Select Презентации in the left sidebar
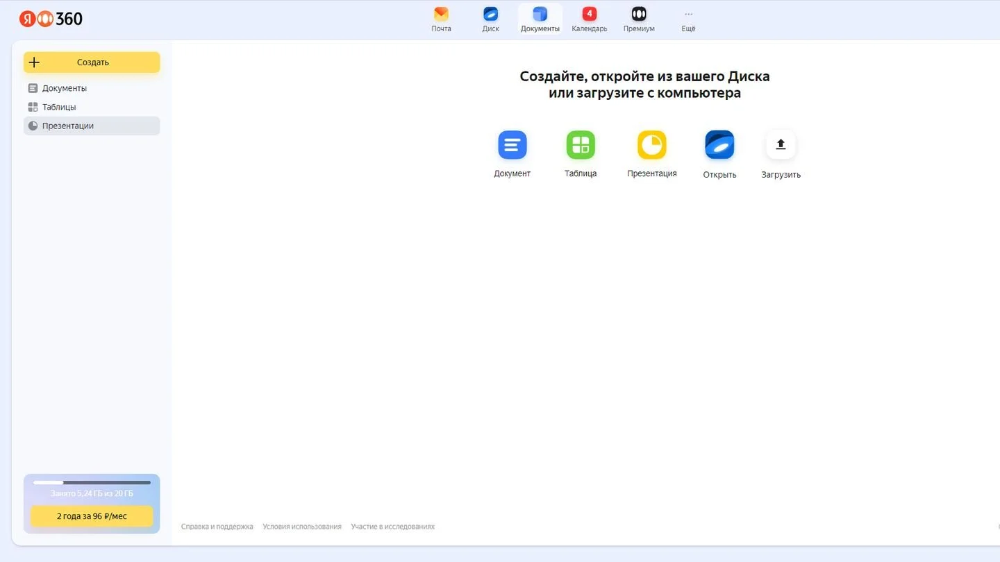This screenshot has height=562, width=1000. click(x=92, y=126)
